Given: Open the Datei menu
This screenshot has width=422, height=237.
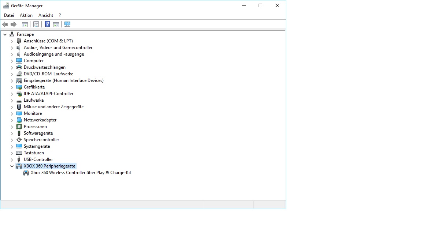Looking at the screenshot, I should coord(9,15).
